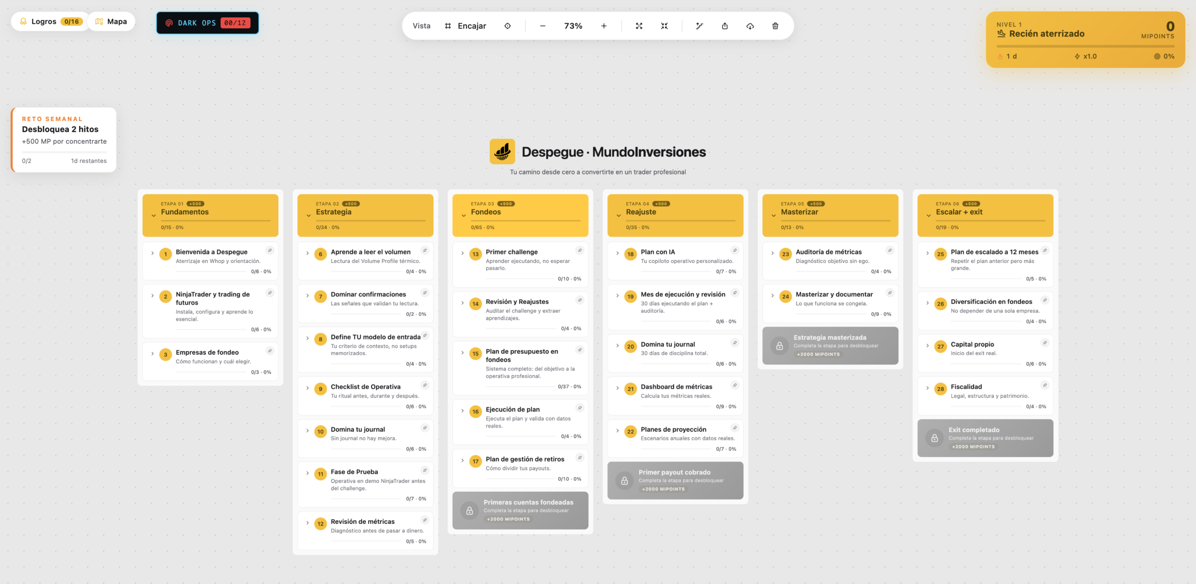Select Fase de Prueba milestone
The image size is (1196, 584).
[x=365, y=485]
